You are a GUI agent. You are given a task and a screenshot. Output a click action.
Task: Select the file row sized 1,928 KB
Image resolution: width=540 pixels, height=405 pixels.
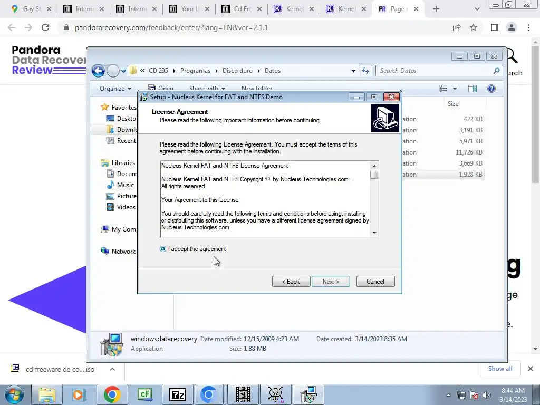[443, 175]
